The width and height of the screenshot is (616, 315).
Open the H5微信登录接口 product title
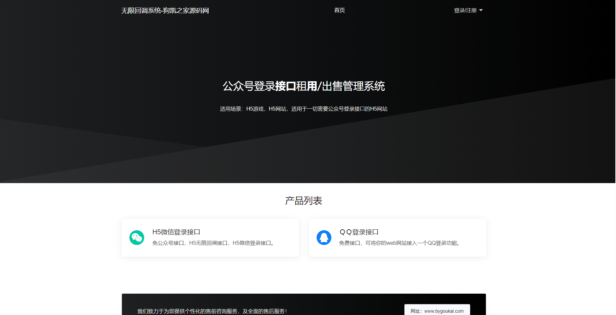[176, 232]
